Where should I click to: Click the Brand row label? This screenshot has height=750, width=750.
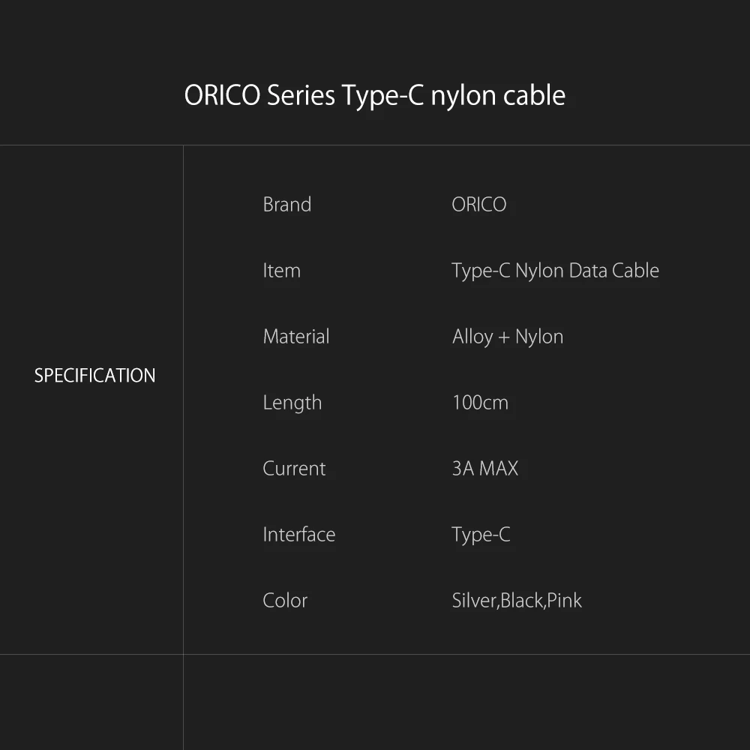coord(286,205)
